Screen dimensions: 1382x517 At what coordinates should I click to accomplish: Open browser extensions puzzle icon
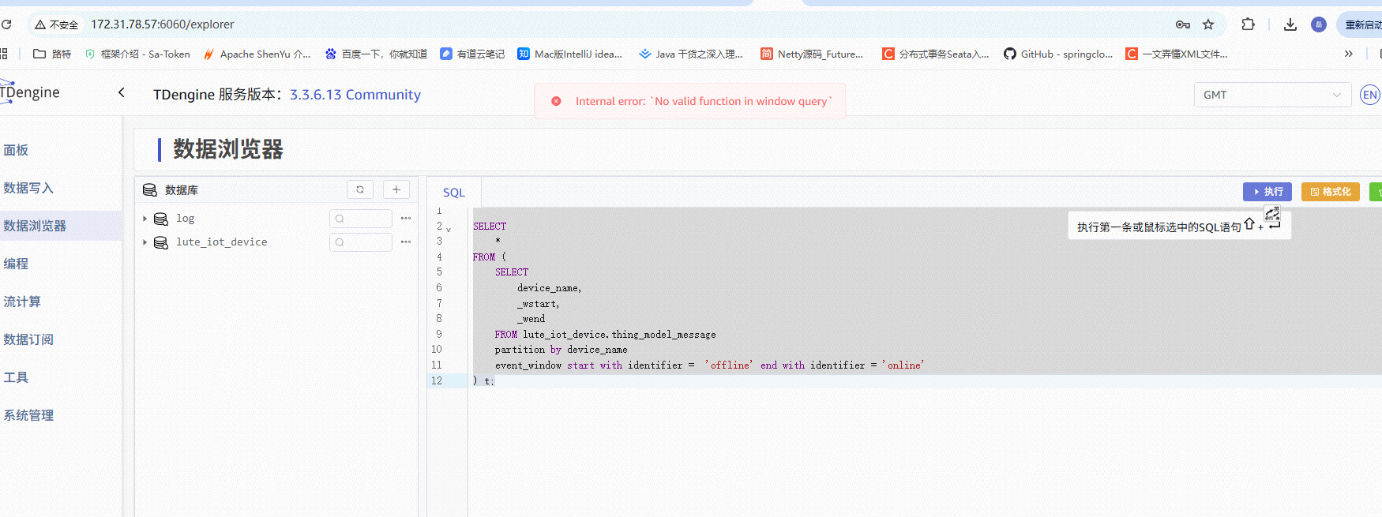point(1248,24)
